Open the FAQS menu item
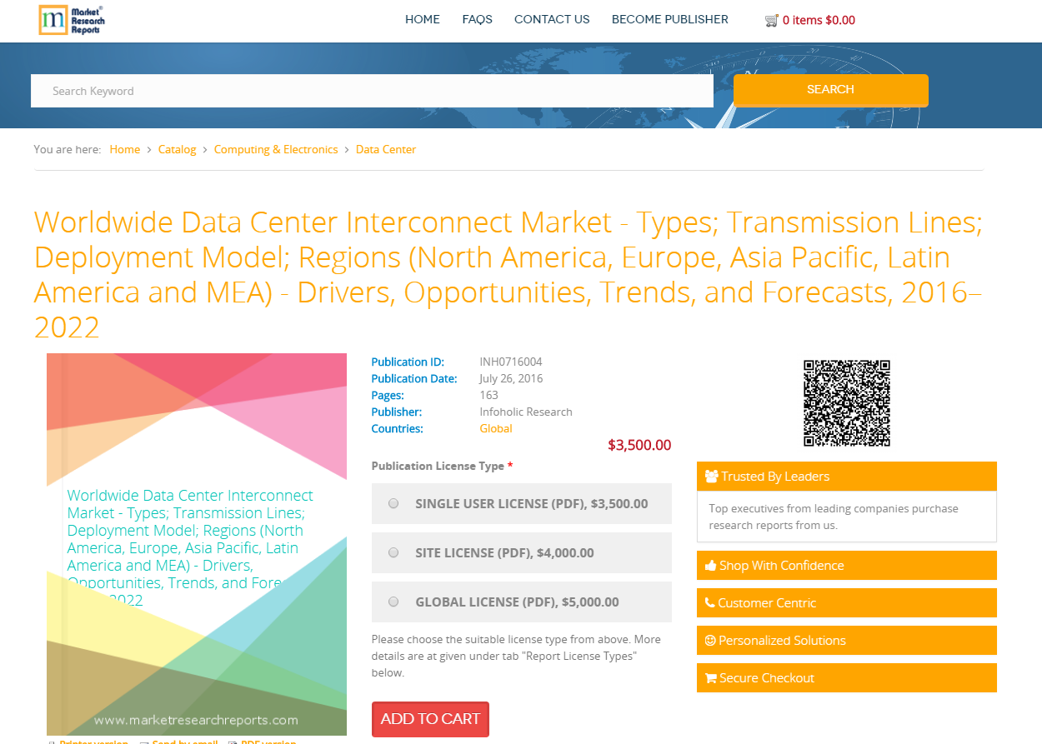This screenshot has width=1042, height=744. (478, 19)
